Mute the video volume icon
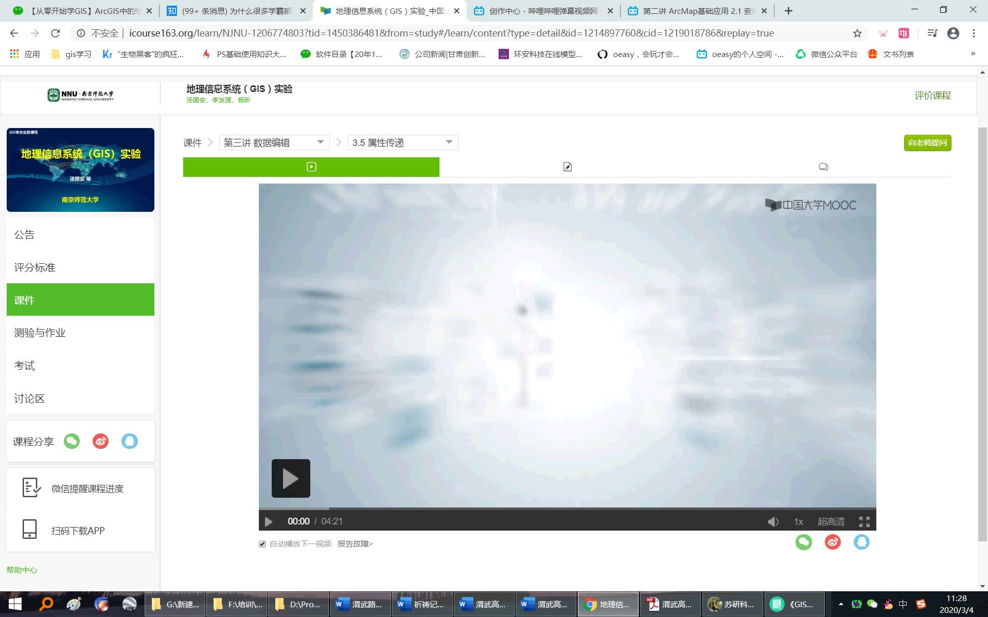This screenshot has width=988, height=617. pos(773,522)
